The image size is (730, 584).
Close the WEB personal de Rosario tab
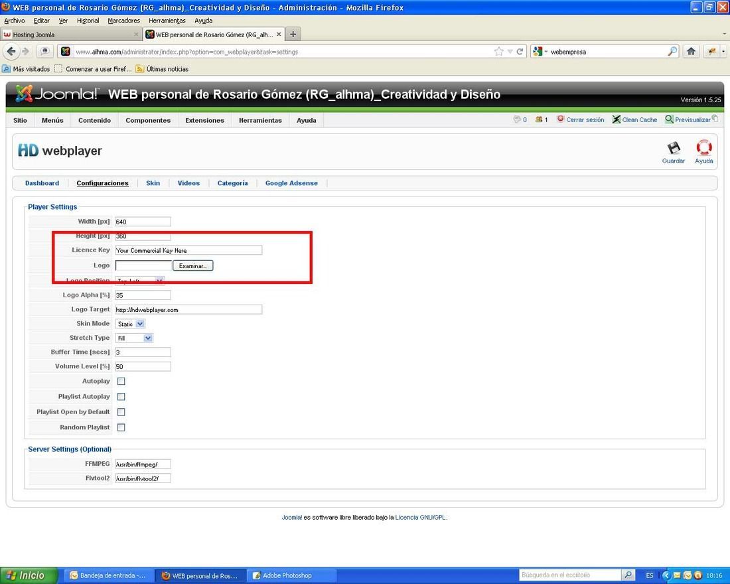point(279,35)
